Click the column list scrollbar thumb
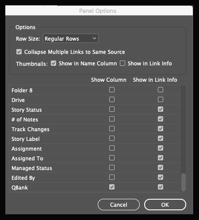199x220 pixels. pos(184,182)
